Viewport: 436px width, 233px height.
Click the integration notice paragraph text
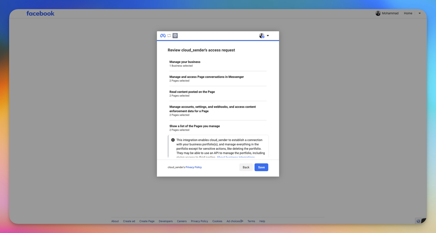click(x=221, y=148)
